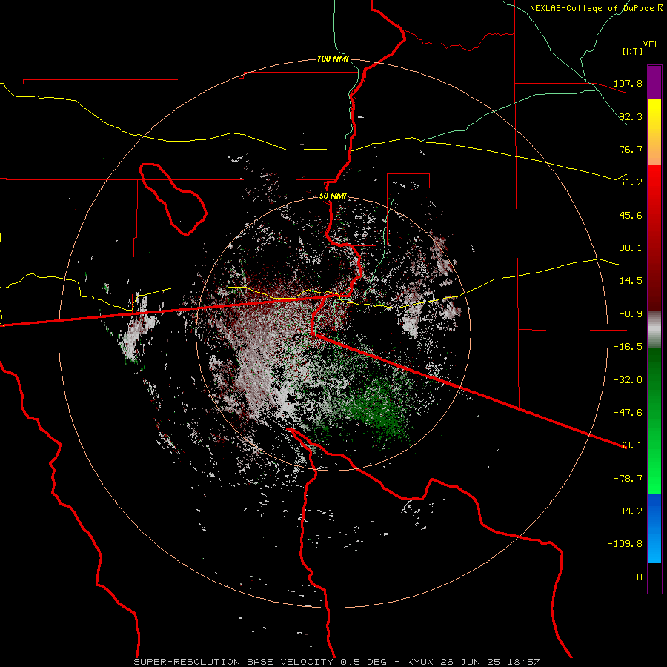Pick the yellow-orange segment of color bar
The width and height of the screenshot is (667, 667).
pyautogui.click(x=654, y=132)
